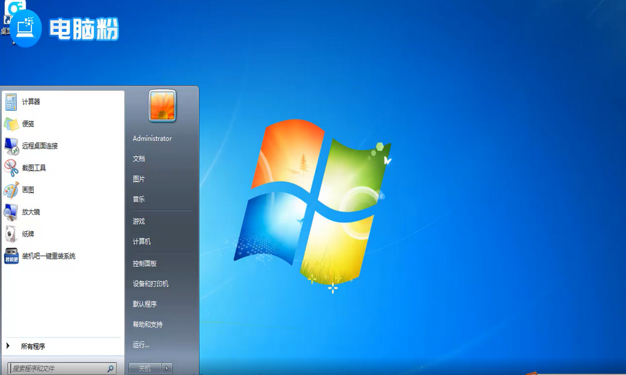Select the 计算器 program label
Viewport: 626px width, 375px height.
(31, 102)
